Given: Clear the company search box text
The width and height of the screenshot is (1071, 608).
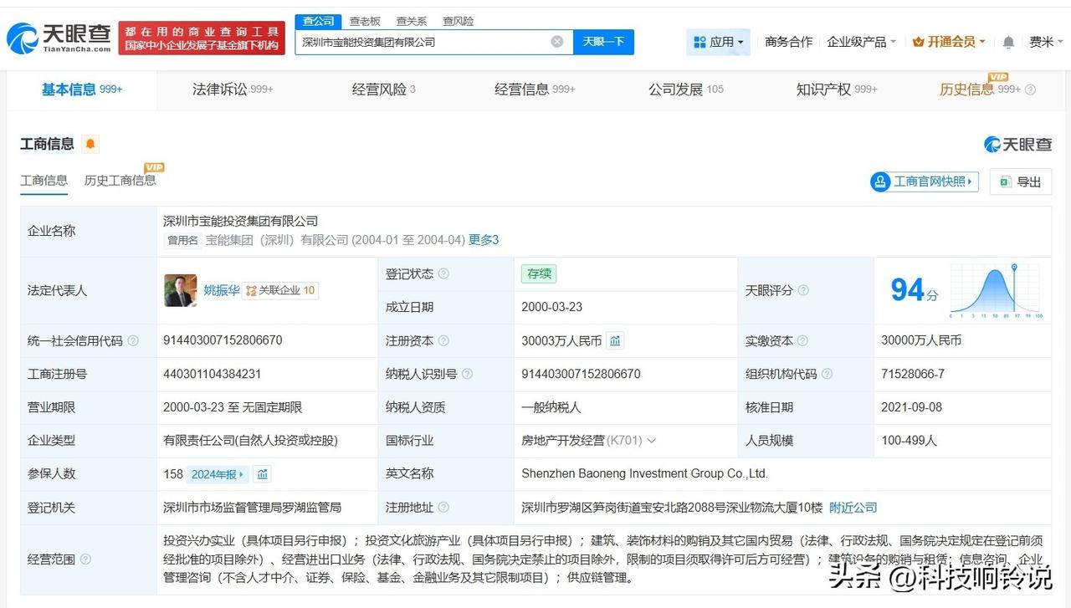Looking at the screenshot, I should click(x=557, y=42).
